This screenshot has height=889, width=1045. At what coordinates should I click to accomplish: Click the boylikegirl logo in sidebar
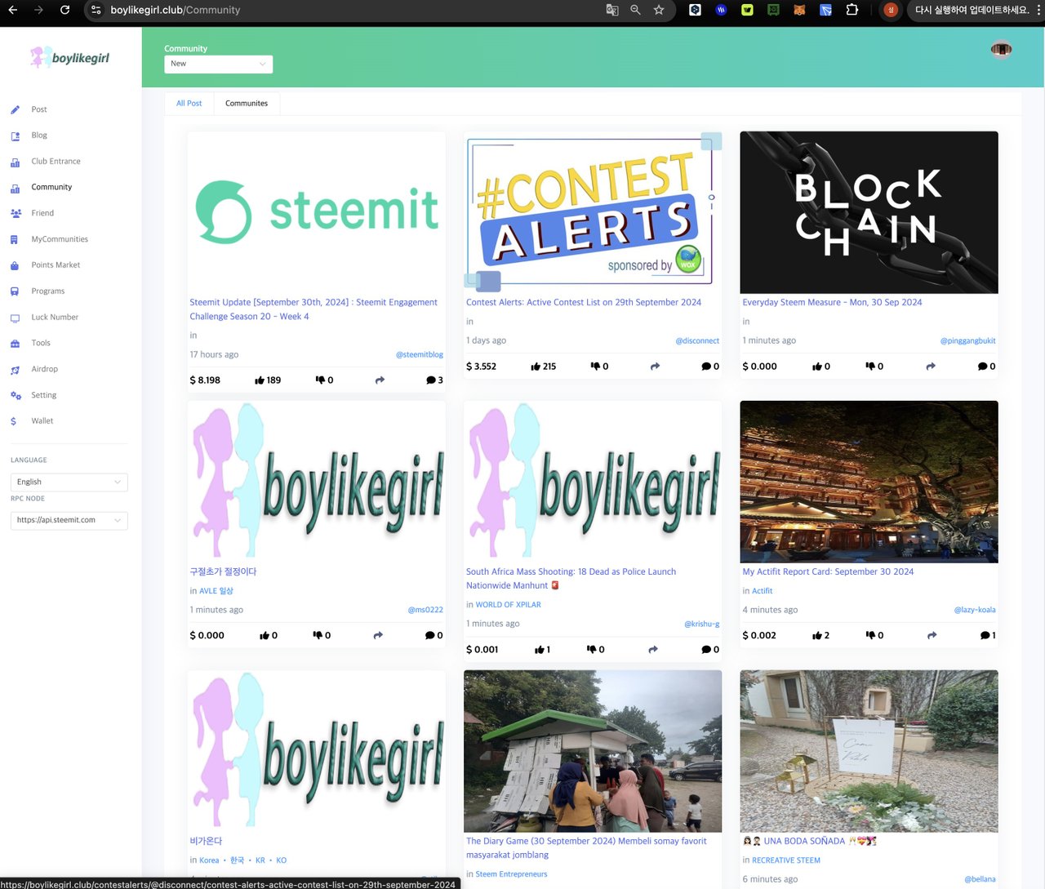[69, 57]
